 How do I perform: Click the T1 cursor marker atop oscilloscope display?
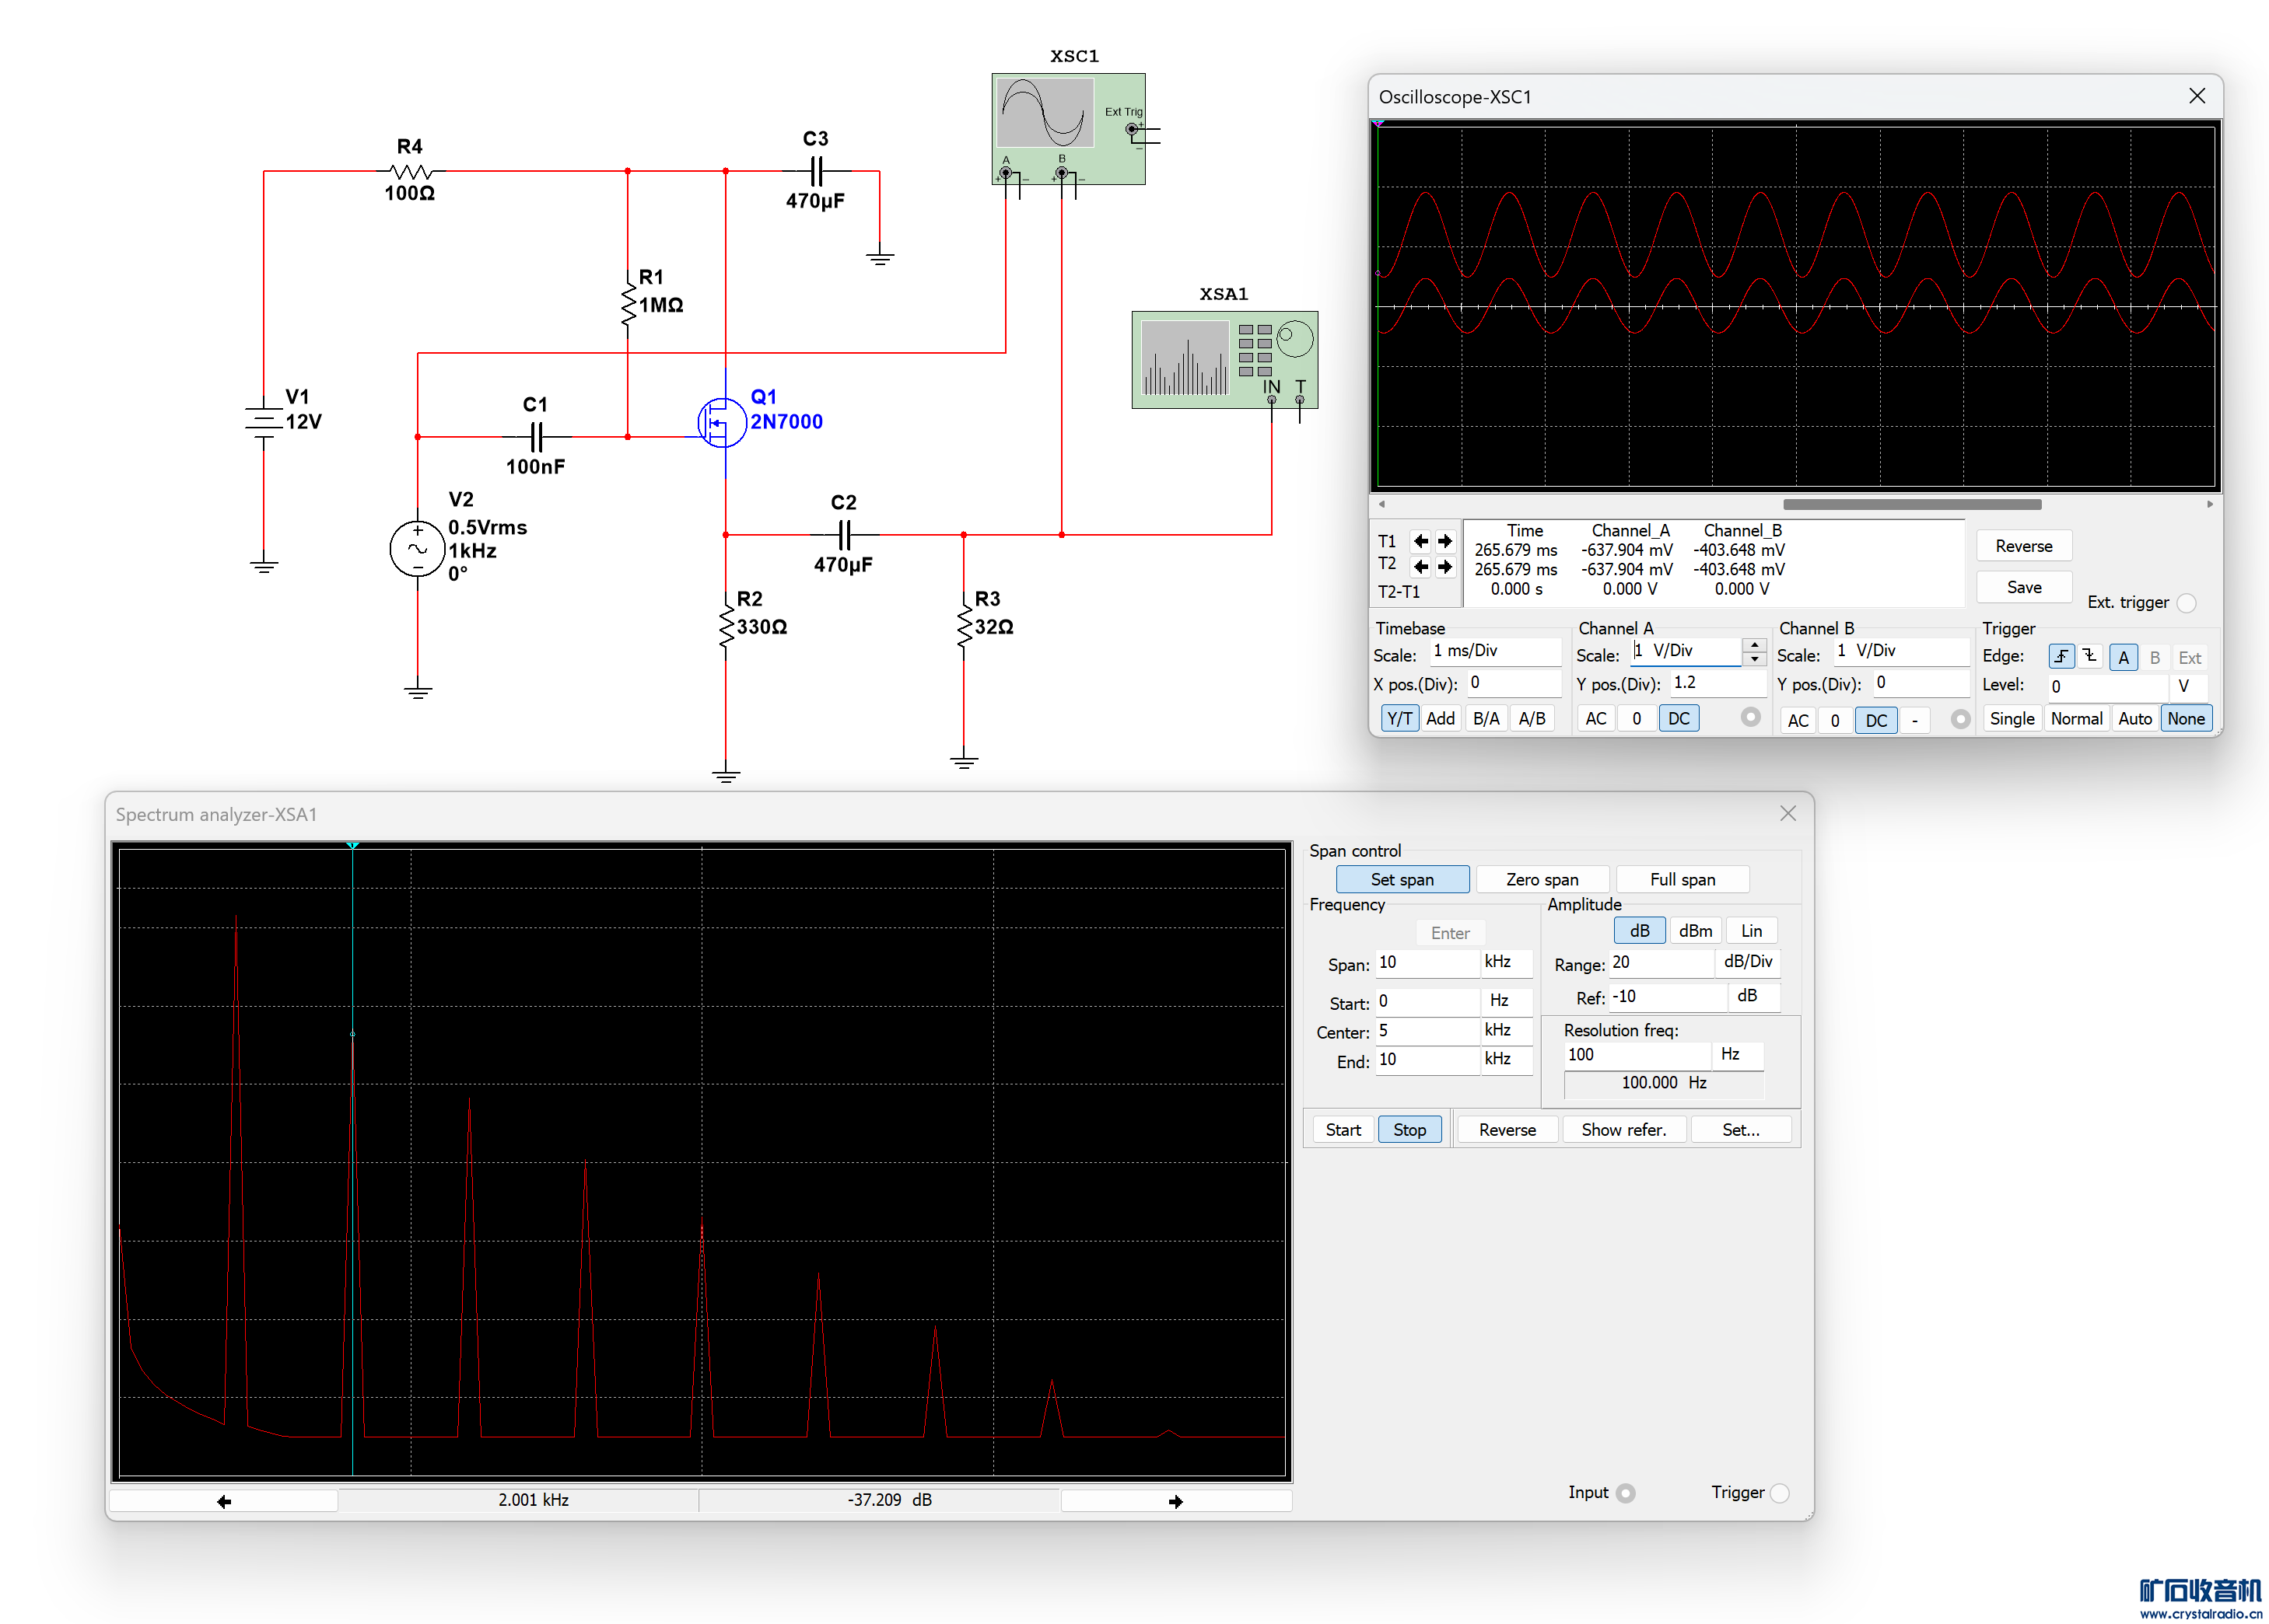(x=1378, y=124)
